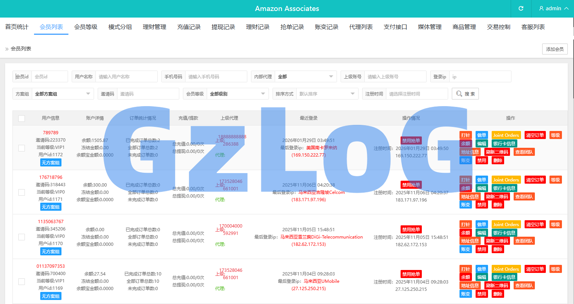The height and width of the screenshot is (304, 574).
Task: Click Joint Orders for user 176718796
Action: tap(506, 180)
